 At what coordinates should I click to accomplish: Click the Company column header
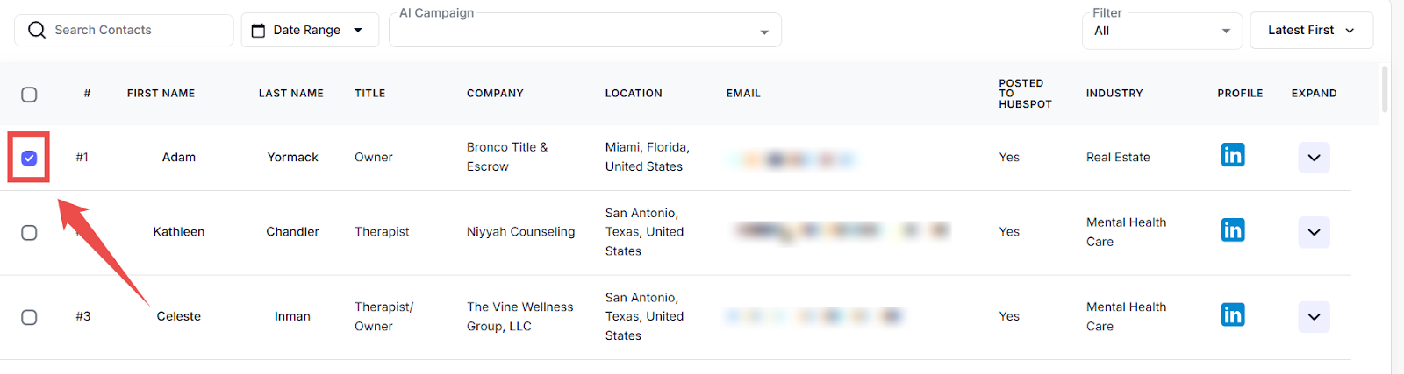[495, 94]
